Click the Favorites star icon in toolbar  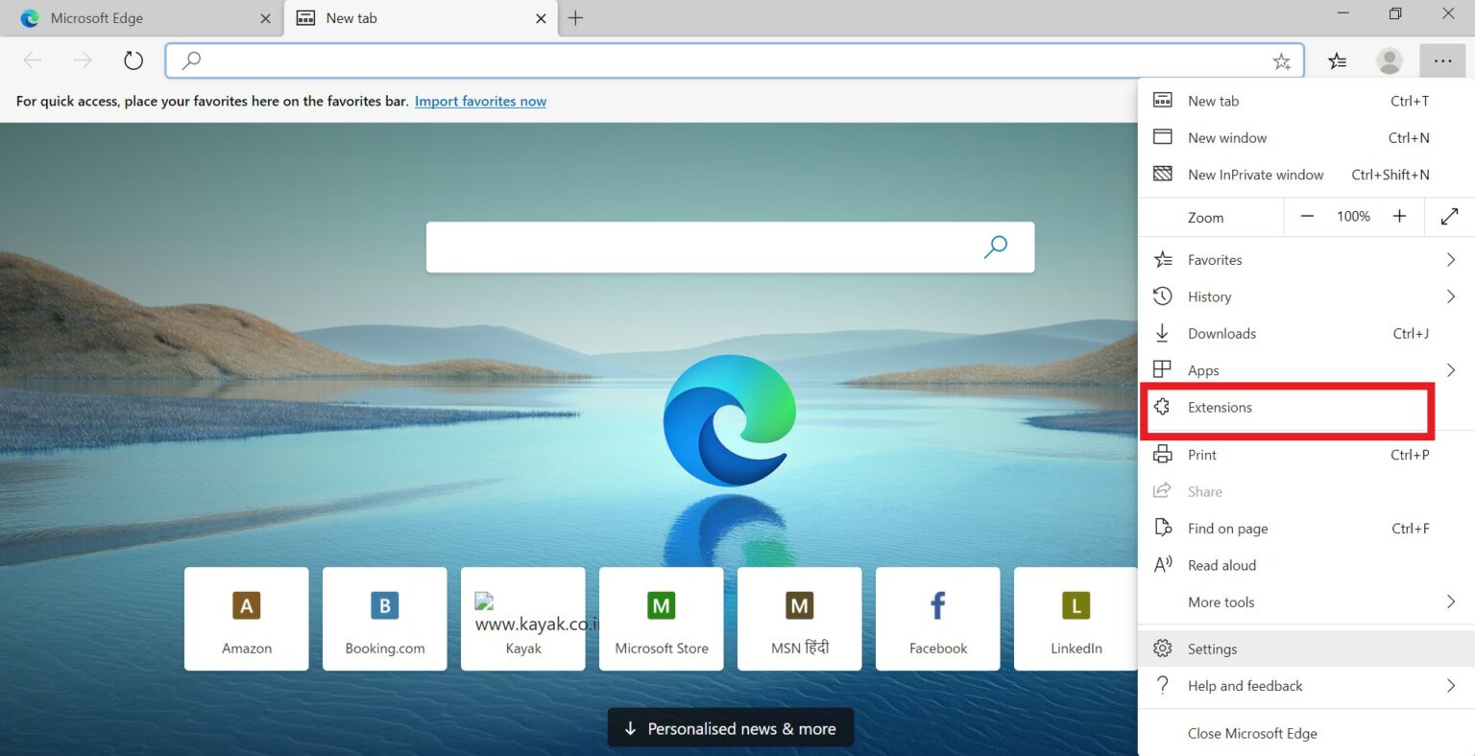point(1282,60)
